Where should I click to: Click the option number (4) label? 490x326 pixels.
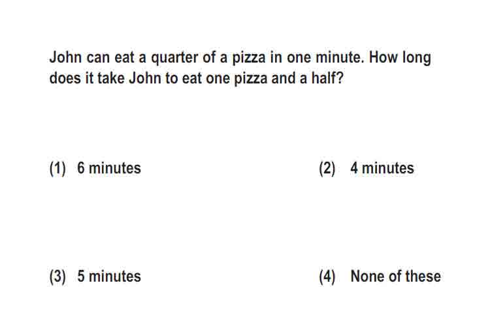pos(327,277)
